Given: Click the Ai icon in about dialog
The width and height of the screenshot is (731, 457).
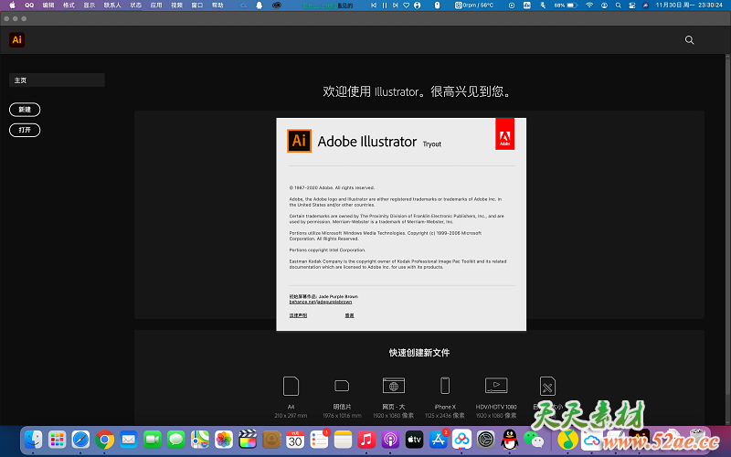Looking at the screenshot, I should pyautogui.click(x=299, y=141).
